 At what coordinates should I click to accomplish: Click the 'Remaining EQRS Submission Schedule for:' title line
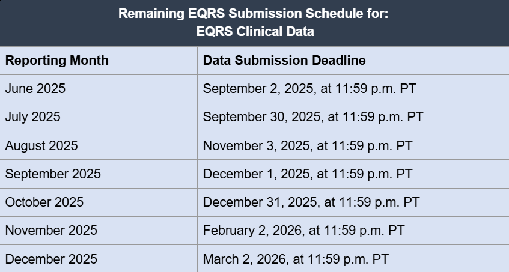point(254,14)
